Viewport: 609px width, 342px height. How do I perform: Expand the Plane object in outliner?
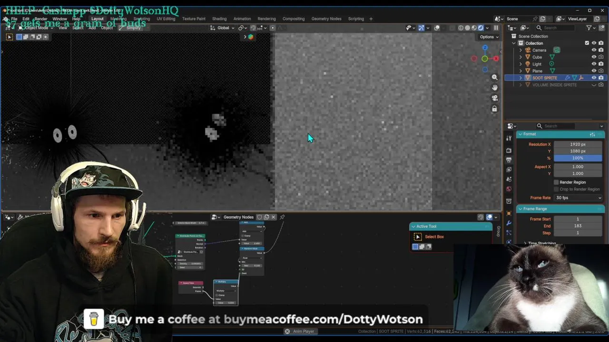click(521, 71)
